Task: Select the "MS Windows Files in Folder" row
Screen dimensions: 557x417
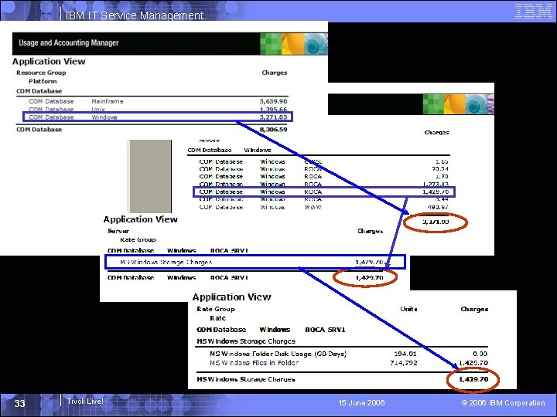Action: (x=254, y=363)
